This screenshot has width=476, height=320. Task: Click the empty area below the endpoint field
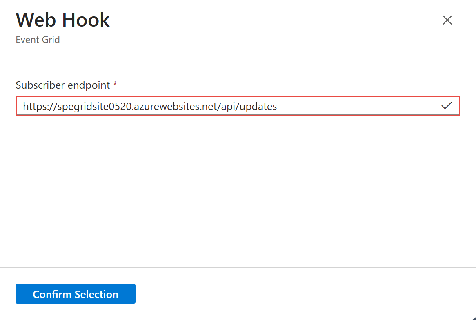(x=238, y=184)
